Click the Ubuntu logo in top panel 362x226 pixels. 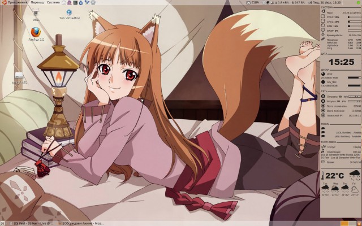(x=4, y=2)
